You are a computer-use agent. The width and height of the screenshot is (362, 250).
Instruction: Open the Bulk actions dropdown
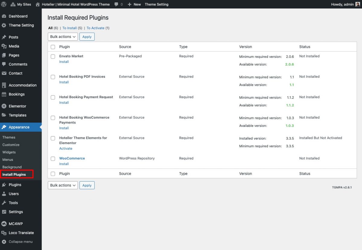[62, 36]
